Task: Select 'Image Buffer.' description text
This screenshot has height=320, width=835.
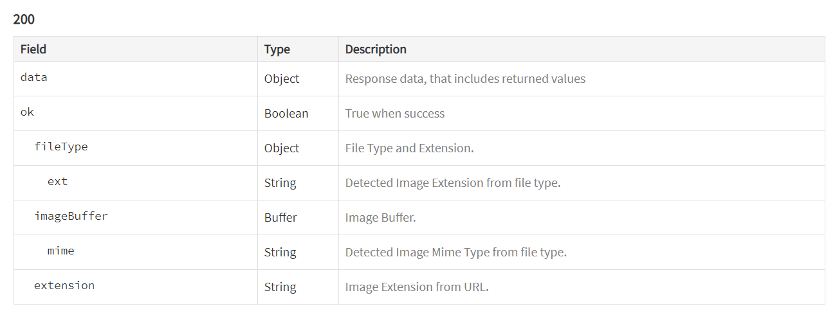Action: (381, 217)
